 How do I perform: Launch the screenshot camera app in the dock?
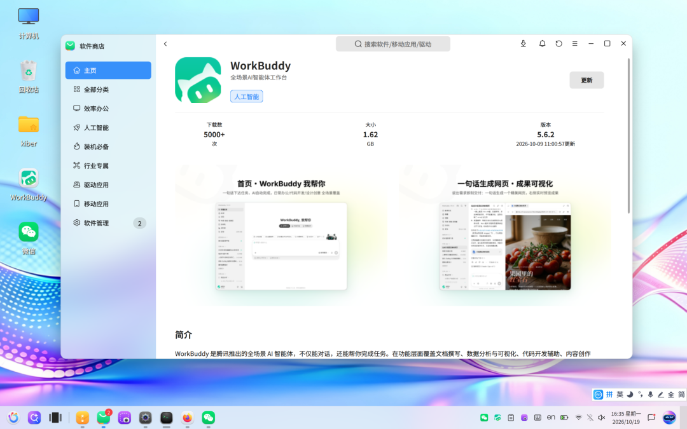coord(125,418)
